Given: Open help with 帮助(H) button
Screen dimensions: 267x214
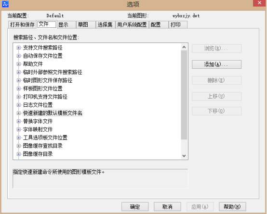Looking at the screenshot, I should point(232,207).
